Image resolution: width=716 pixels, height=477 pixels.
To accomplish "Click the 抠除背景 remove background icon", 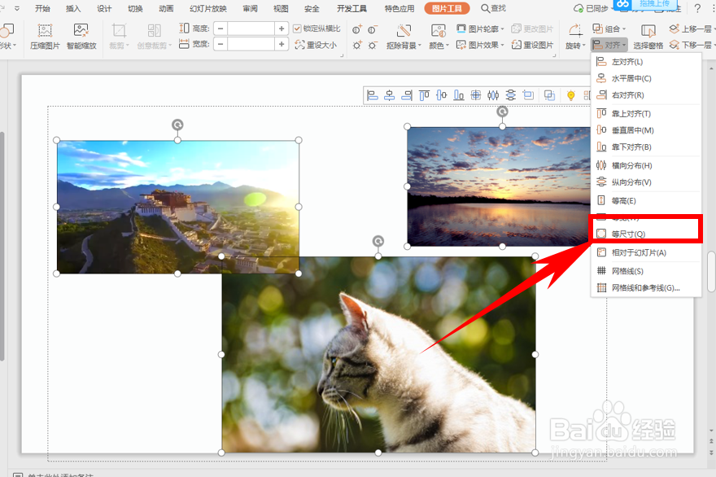I will pos(404,31).
